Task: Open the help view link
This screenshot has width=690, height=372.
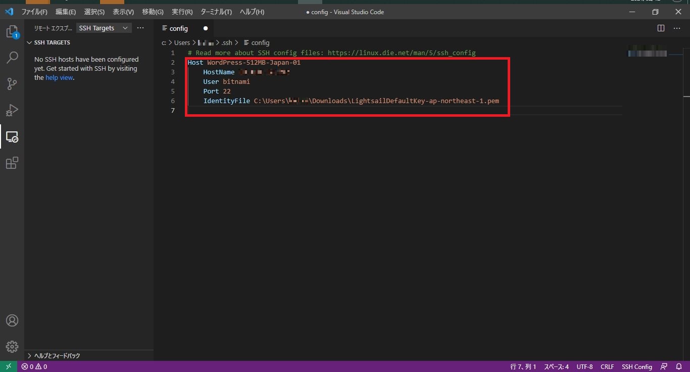Action: tap(59, 77)
